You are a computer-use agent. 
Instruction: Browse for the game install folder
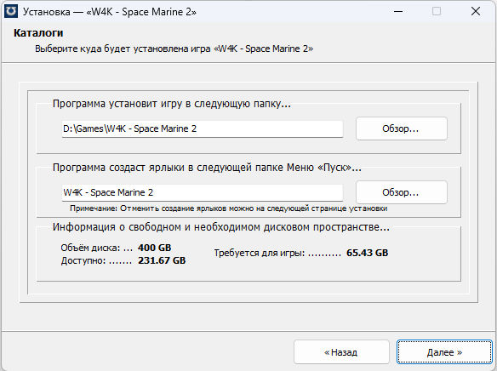(402, 128)
